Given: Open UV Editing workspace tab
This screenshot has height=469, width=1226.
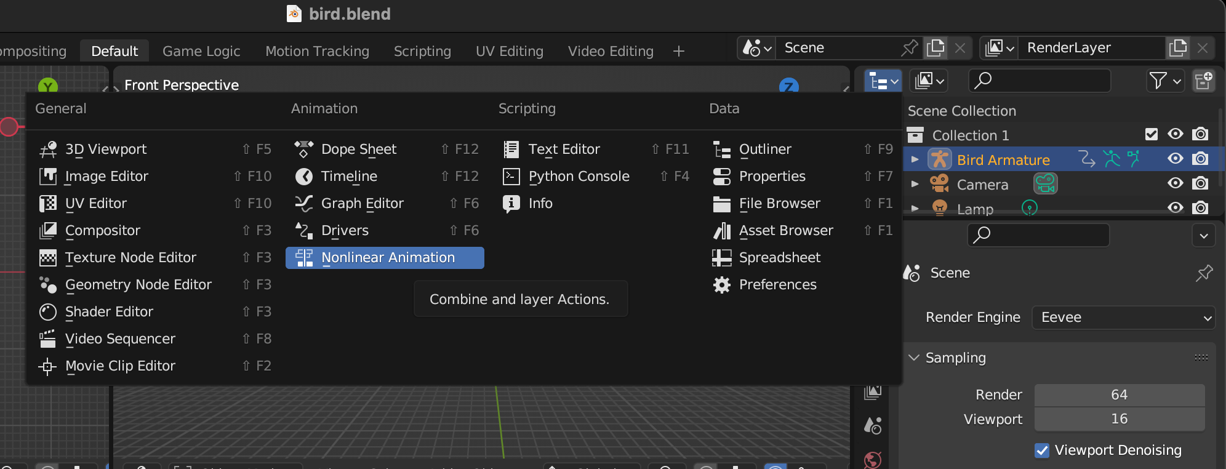Looking at the screenshot, I should pyautogui.click(x=510, y=51).
